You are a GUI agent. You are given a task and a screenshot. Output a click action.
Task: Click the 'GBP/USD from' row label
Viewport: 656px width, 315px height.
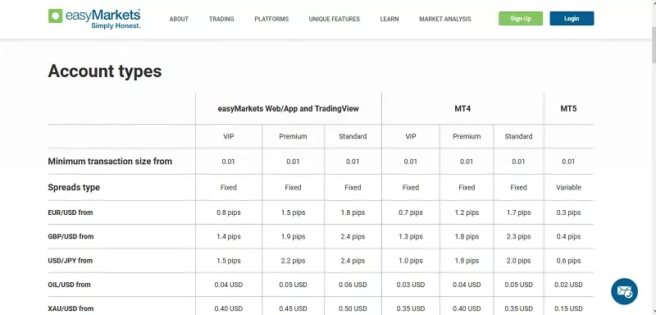[71, 236]
